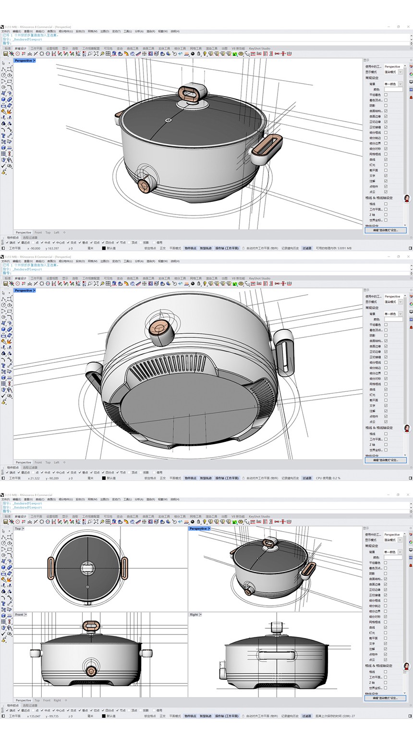Uncheck 曲面边缘 in top window display panel

[386, 116]
